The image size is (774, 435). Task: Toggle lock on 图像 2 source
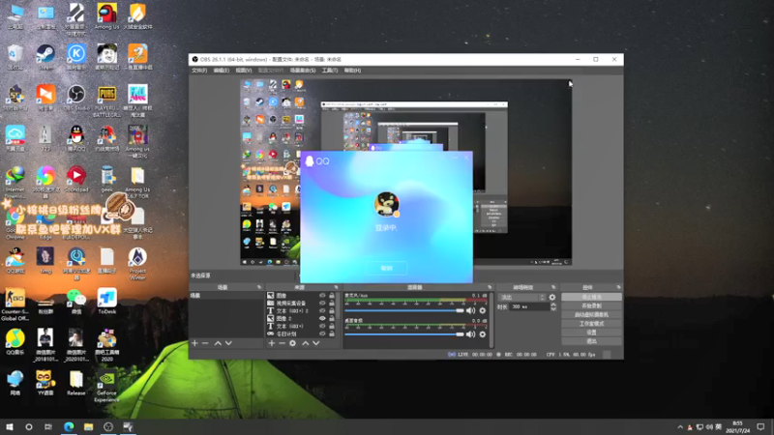tap(332, 319)
